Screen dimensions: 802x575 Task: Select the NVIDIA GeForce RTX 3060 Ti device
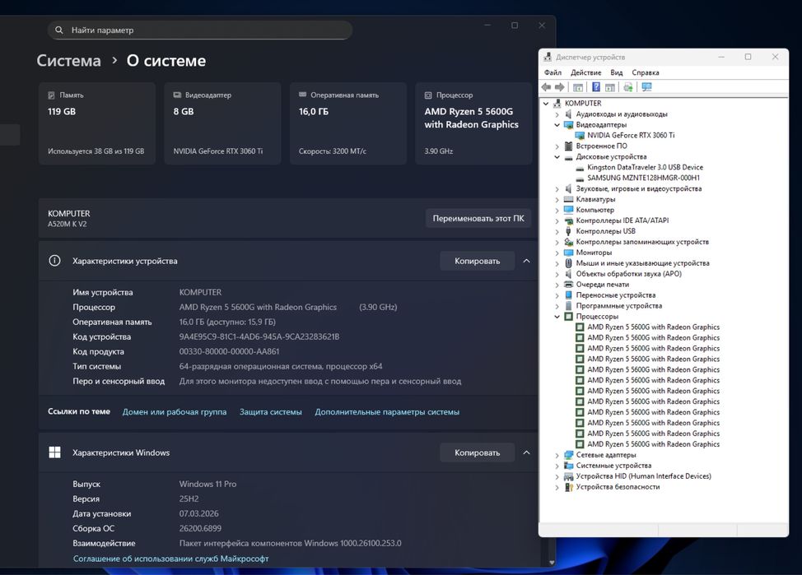pos(631,135)
